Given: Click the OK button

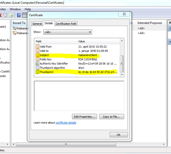Looking at the screenshot, I should [119, 135].
